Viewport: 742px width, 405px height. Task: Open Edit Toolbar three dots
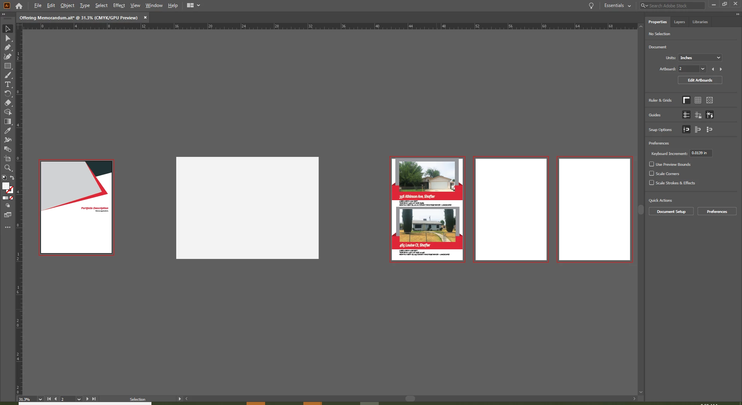(x=7, y=228)
